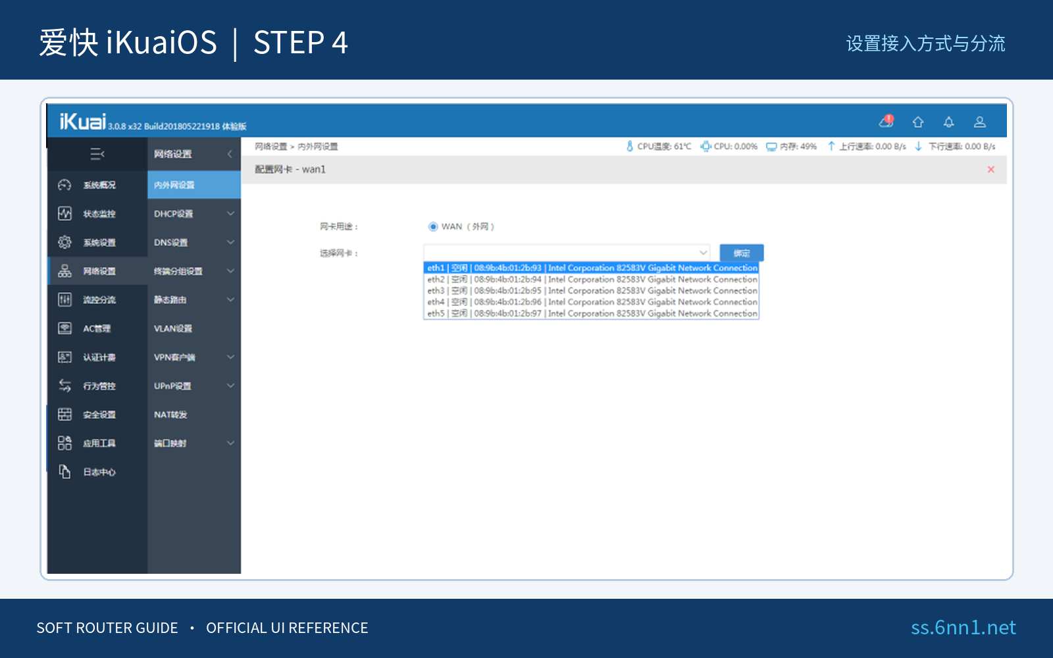
Task: Choose eth3 08:9b:4b:01:2b:95 option
Action: [x=592, y=290]
